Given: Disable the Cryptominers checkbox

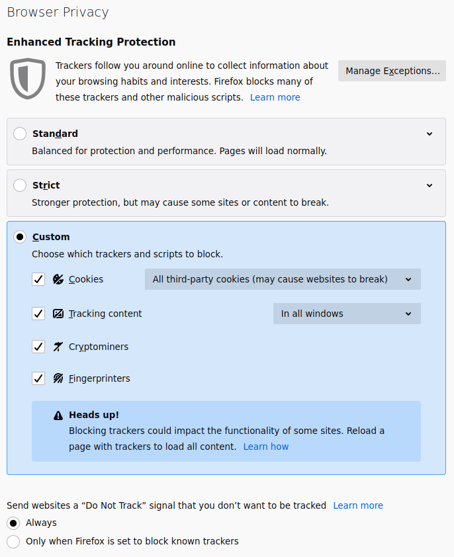Looking at the screenshot, I should [38, 347].
